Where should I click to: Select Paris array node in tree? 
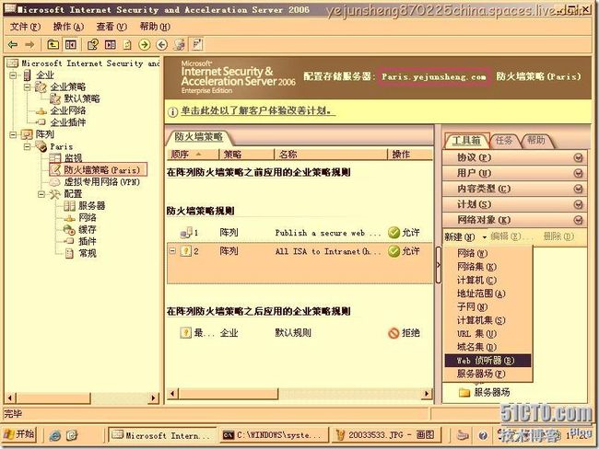point(61,146)
